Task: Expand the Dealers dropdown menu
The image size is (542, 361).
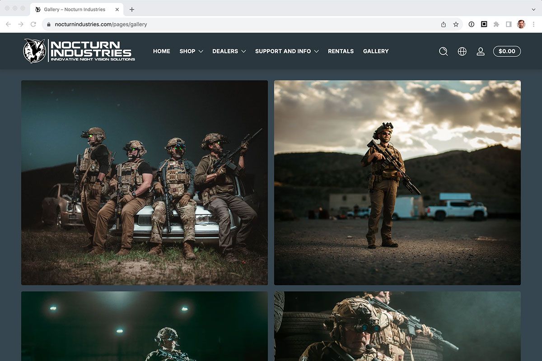Action: (229, 51)
